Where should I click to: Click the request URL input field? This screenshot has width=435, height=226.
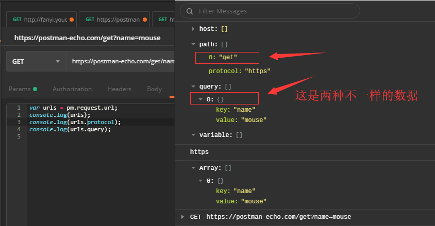coord(121,61)
